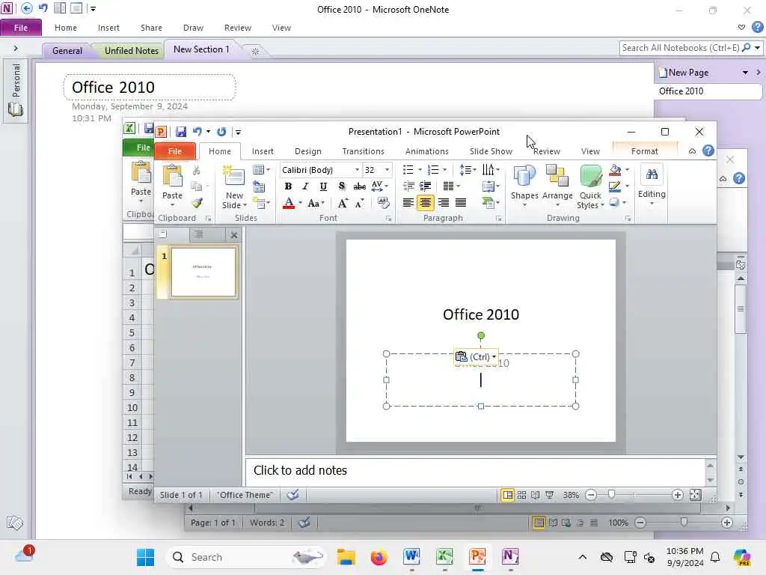The height and width of the screenshot is (575, 766).
Task: Increase the list indent level
Action: click(426, 186)
